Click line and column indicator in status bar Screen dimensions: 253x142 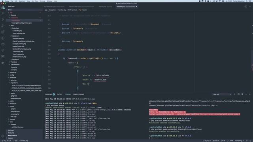(x=207, y=141)
